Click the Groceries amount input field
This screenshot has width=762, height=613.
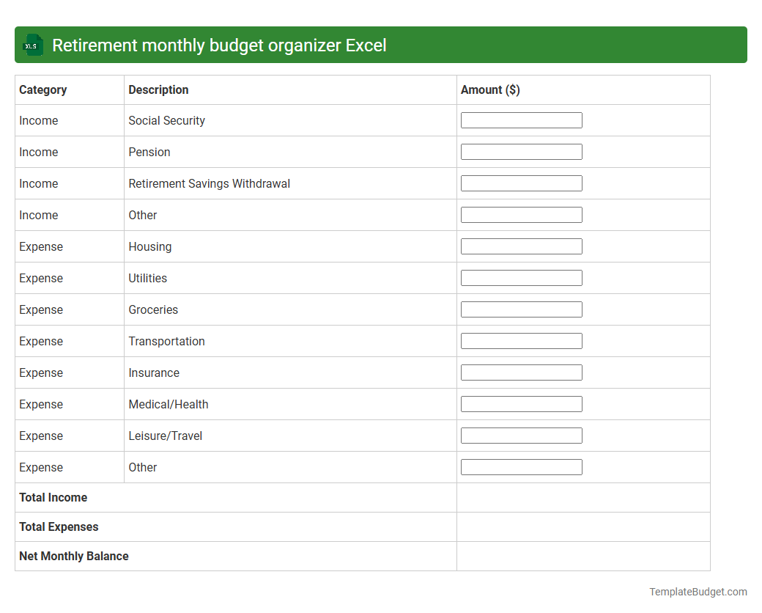pyautogui.click(x=521, y=309)
